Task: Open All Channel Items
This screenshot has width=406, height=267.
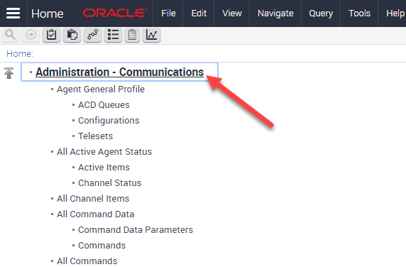Action: 93,199
